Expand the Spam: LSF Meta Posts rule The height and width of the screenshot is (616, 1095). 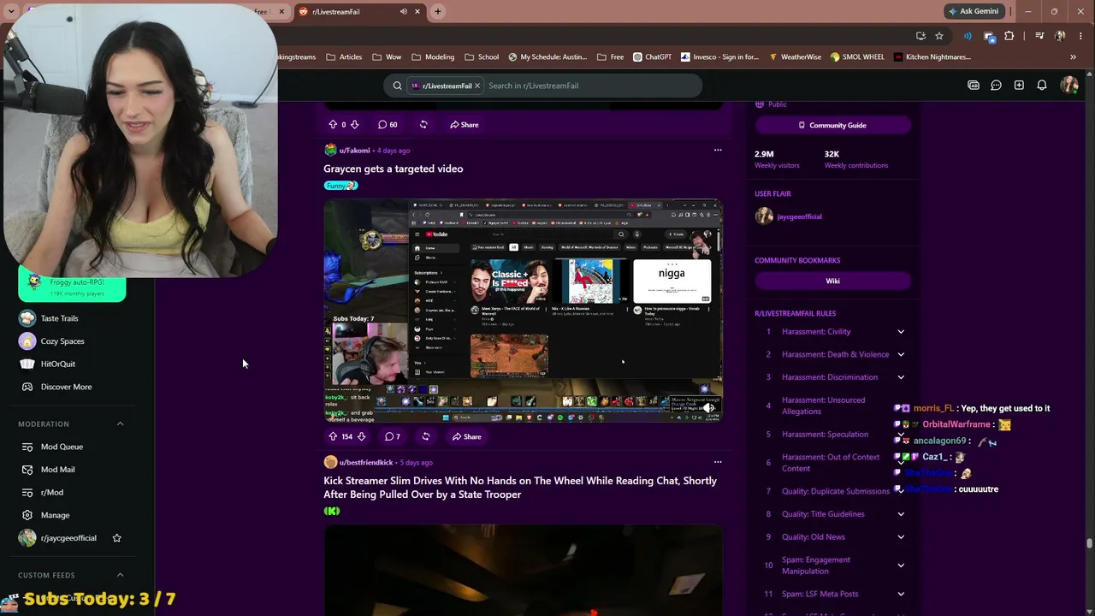pyautogui.click(x=901, y=594)
